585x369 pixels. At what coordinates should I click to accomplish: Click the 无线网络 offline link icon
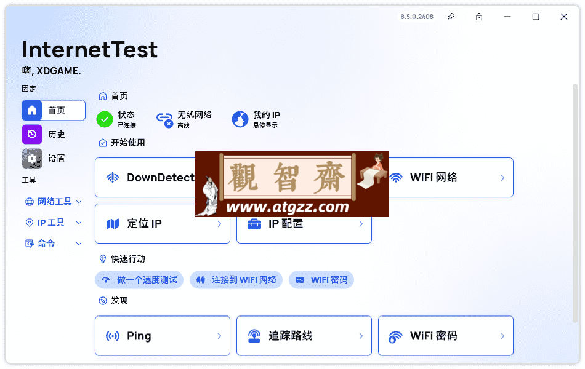tap(164, 120)
